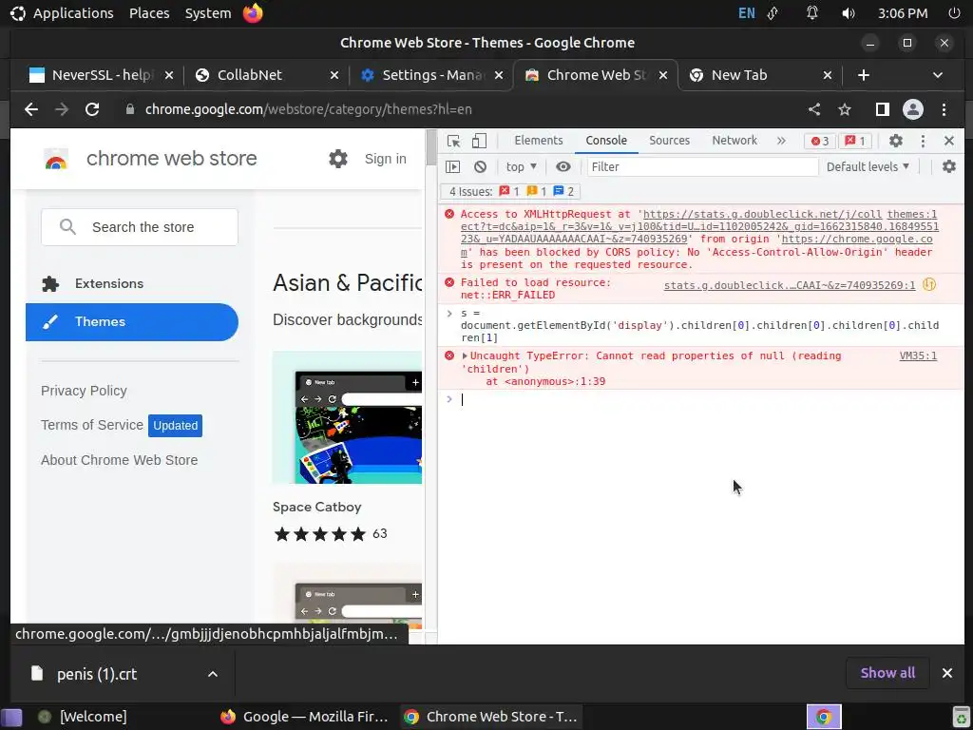Viewport: 973px width, 730px height.
Task: Switch to the Network tab
Action: (x=735, y=141)
